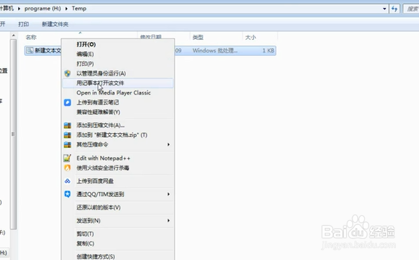
Task: Click the 打印 toolbar button
Action: click(x=24, y=25)
